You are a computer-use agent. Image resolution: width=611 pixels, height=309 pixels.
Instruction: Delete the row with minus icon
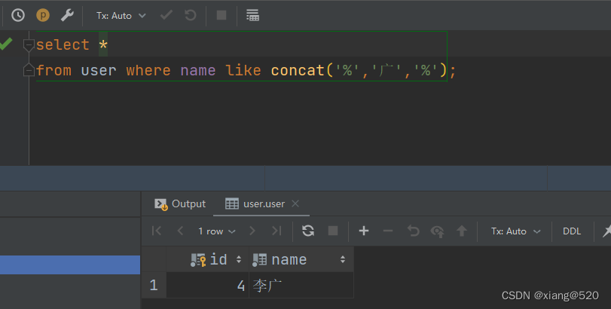tap(388, 231)
